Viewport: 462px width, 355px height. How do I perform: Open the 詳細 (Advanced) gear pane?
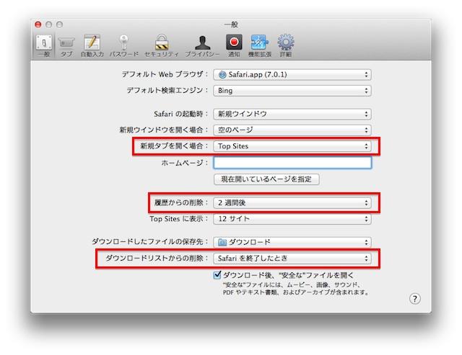[286, 46]
